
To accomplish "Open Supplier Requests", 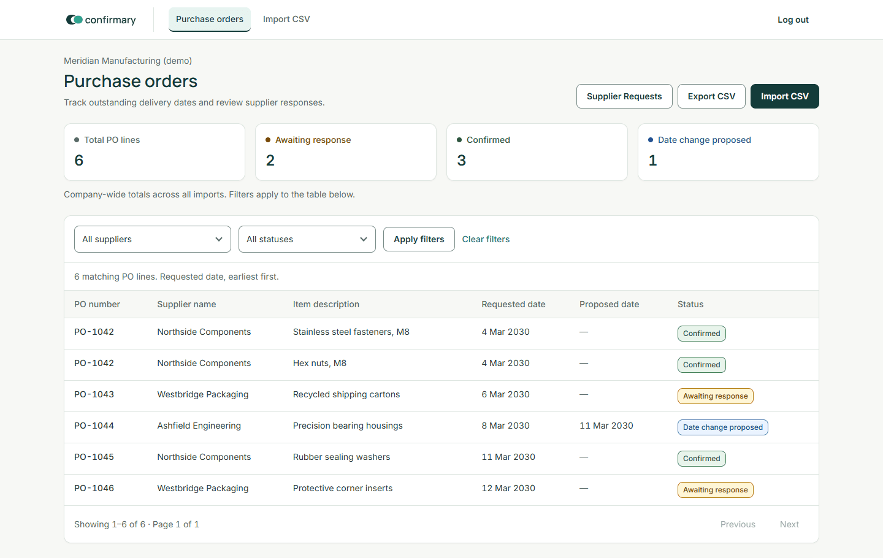I will click(624, 96).
